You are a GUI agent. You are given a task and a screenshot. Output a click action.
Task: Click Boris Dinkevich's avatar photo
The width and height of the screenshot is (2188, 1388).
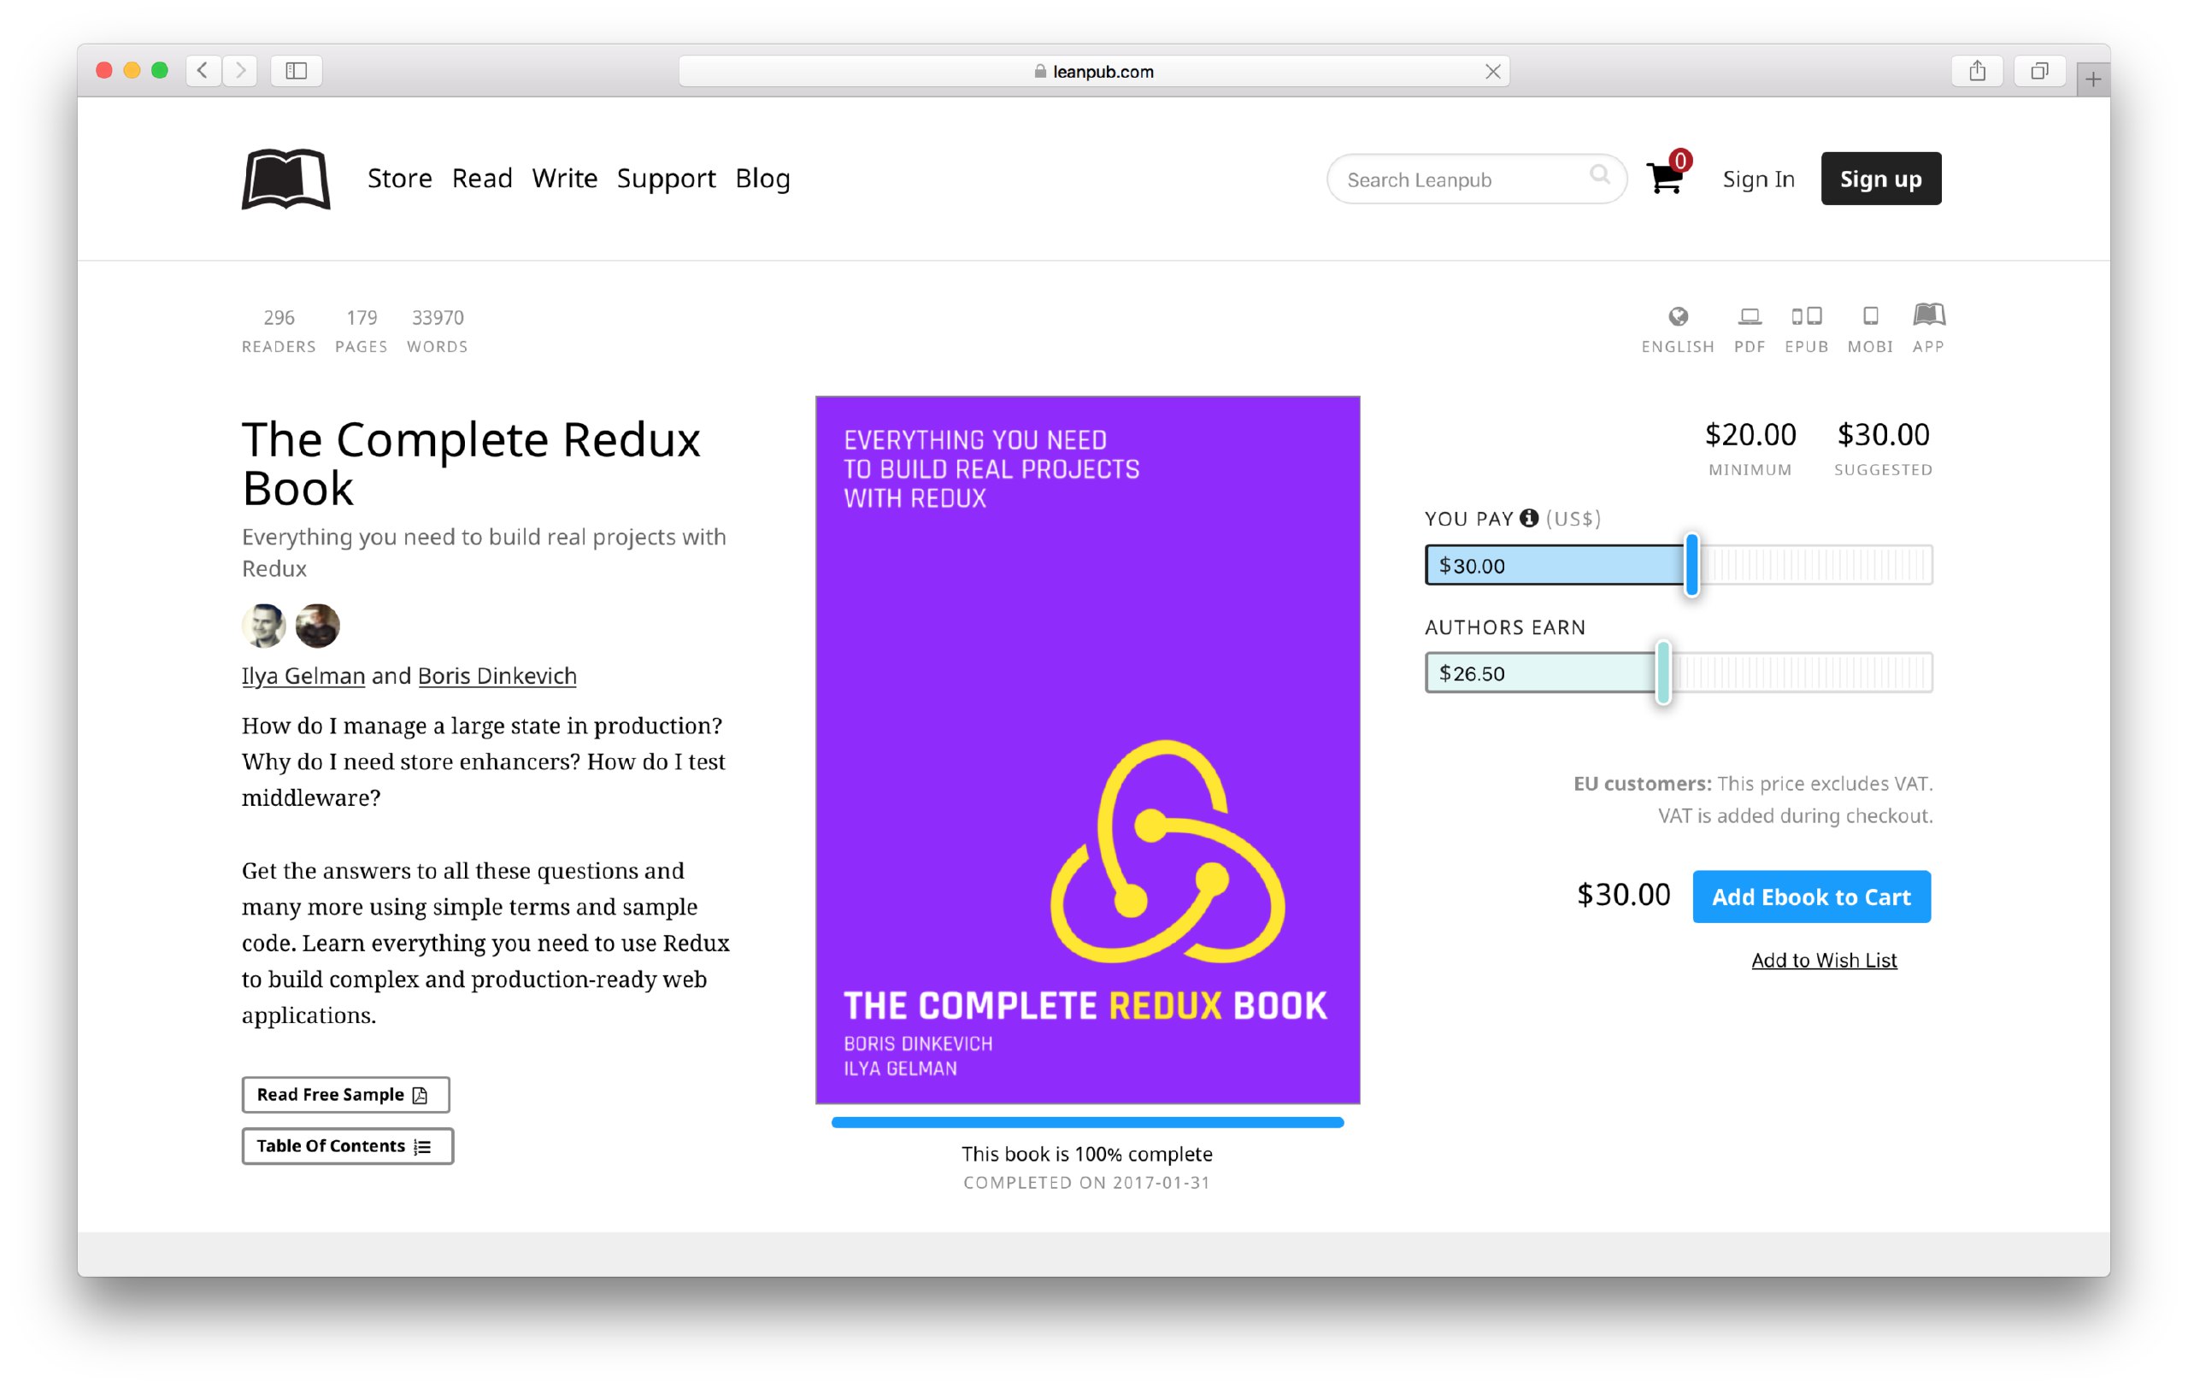317,625
